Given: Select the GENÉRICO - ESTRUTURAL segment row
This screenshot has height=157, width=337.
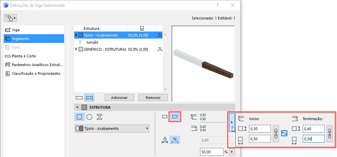Looking at the screenshot, I should [118, 49].
